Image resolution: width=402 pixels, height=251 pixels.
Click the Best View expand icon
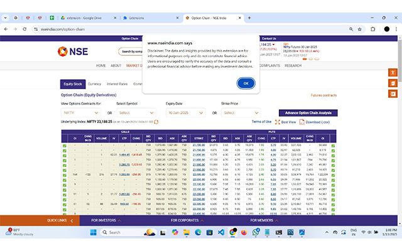coord(278,122)
